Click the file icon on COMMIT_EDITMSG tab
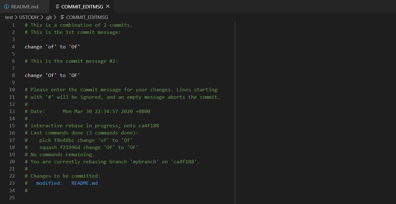The height and width of the screenshot is (204, 396). (58, 7)
